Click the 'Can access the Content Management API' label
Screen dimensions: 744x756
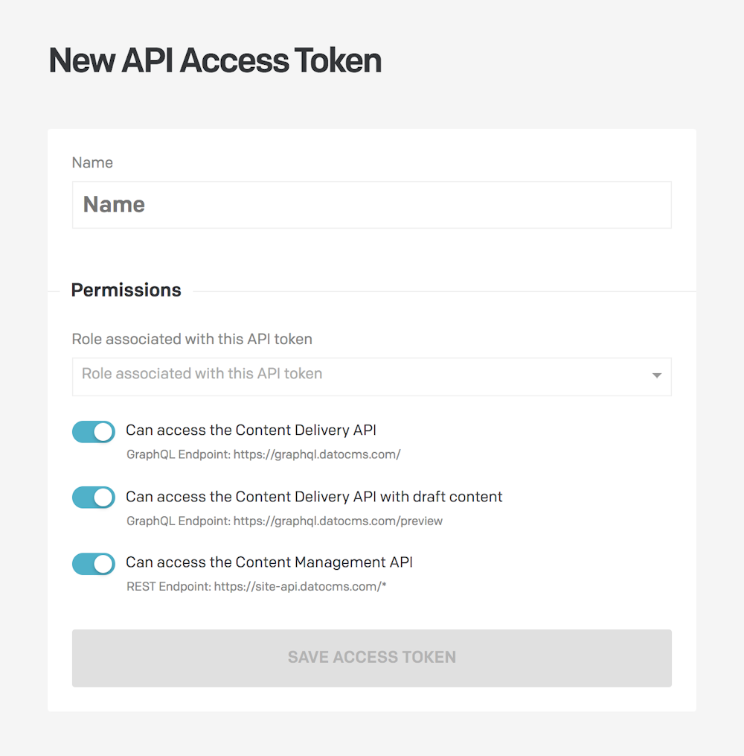coord(269,562)
